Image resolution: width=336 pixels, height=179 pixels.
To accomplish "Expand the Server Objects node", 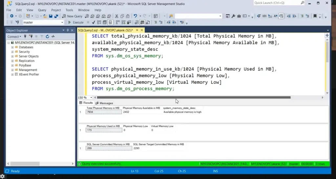I will click(12, 56).
